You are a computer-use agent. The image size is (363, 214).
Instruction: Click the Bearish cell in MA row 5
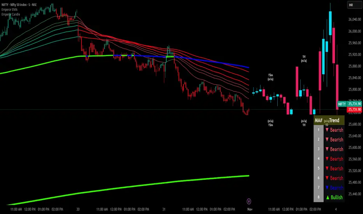pos(334,168)
